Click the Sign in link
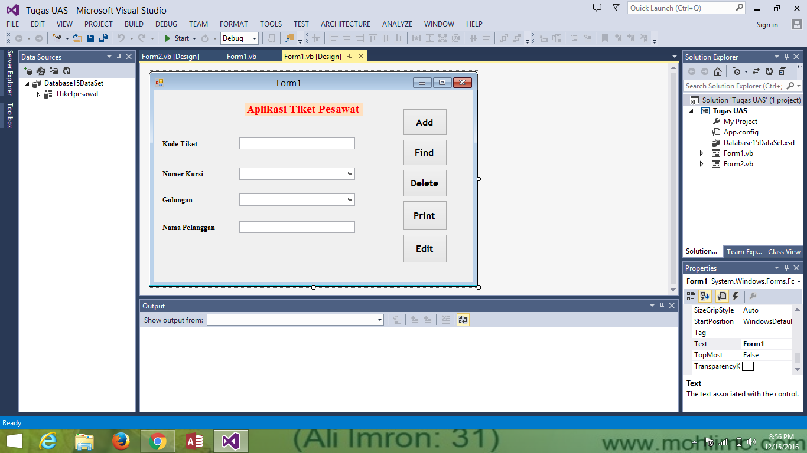807x453 pixels. [x=767, y=25]
